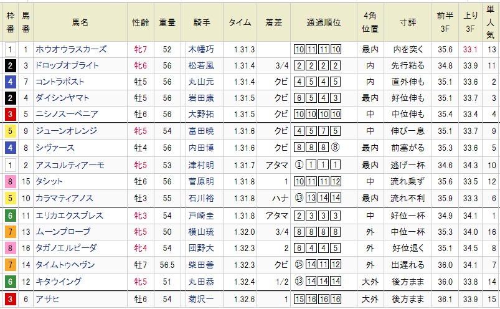Viewport: 500px width, 309px height.
Task: Click jockey name 木幡巧
Action: [200, 49]
